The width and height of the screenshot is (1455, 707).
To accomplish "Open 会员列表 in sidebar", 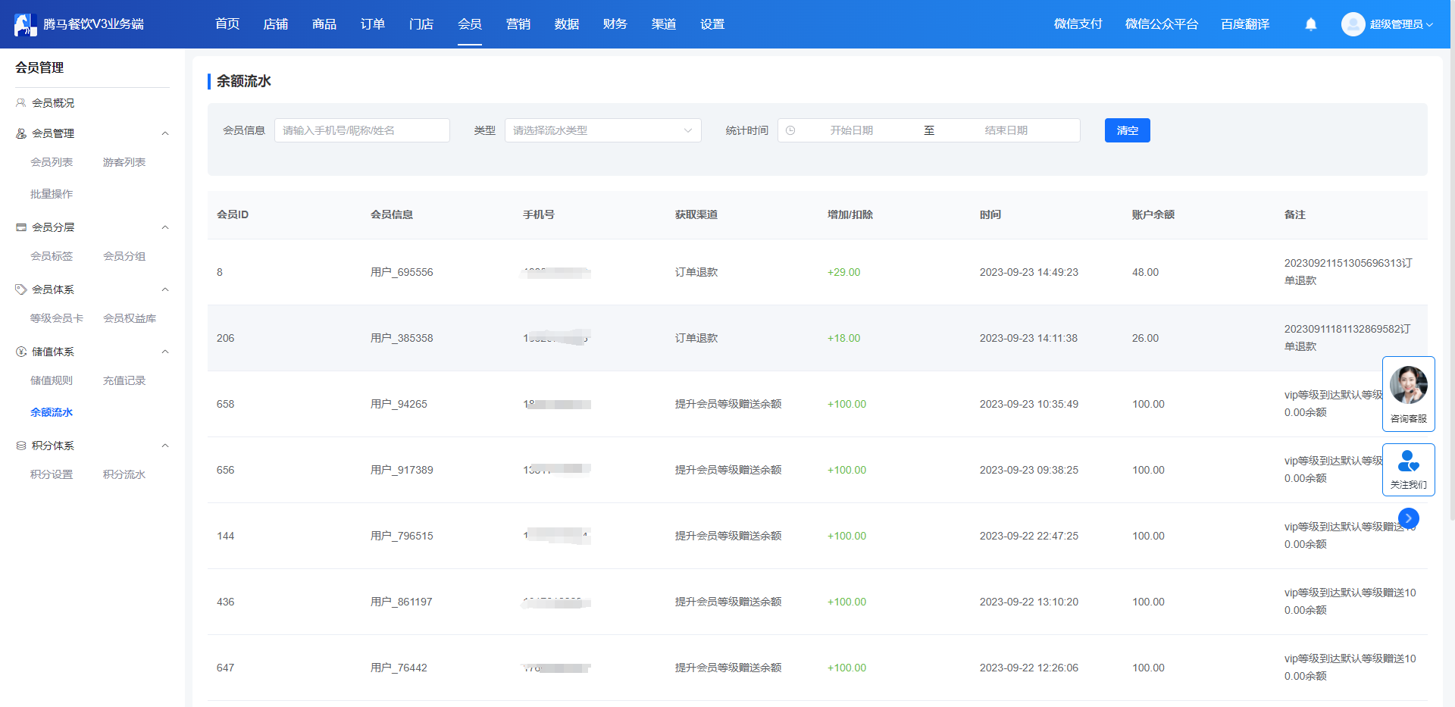I will 52,162.
